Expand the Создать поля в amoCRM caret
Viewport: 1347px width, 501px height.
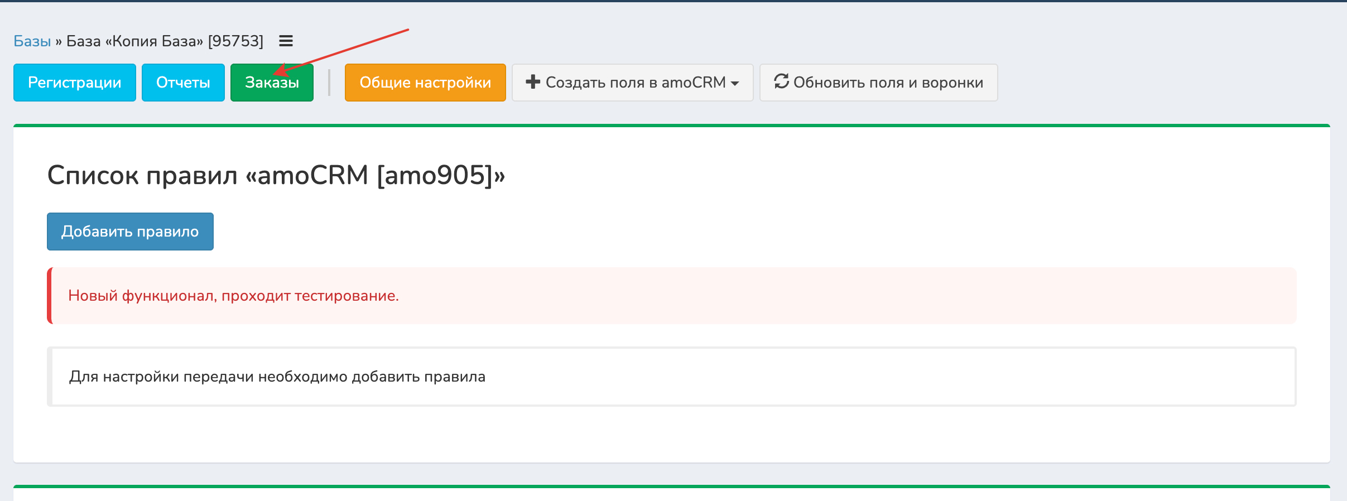(735, 83)
